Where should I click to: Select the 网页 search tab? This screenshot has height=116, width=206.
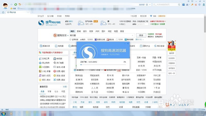click(72, 31)
